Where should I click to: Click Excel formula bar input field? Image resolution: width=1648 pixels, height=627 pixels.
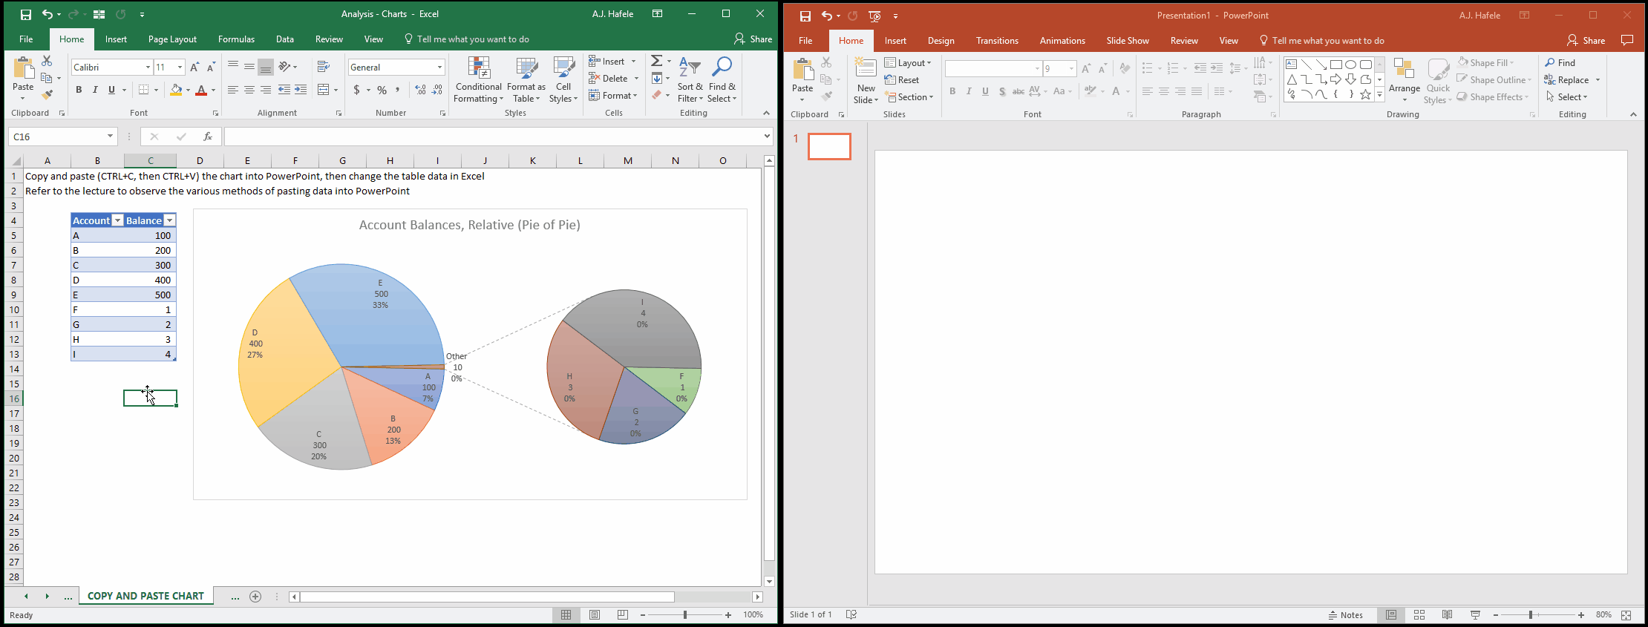493,137
